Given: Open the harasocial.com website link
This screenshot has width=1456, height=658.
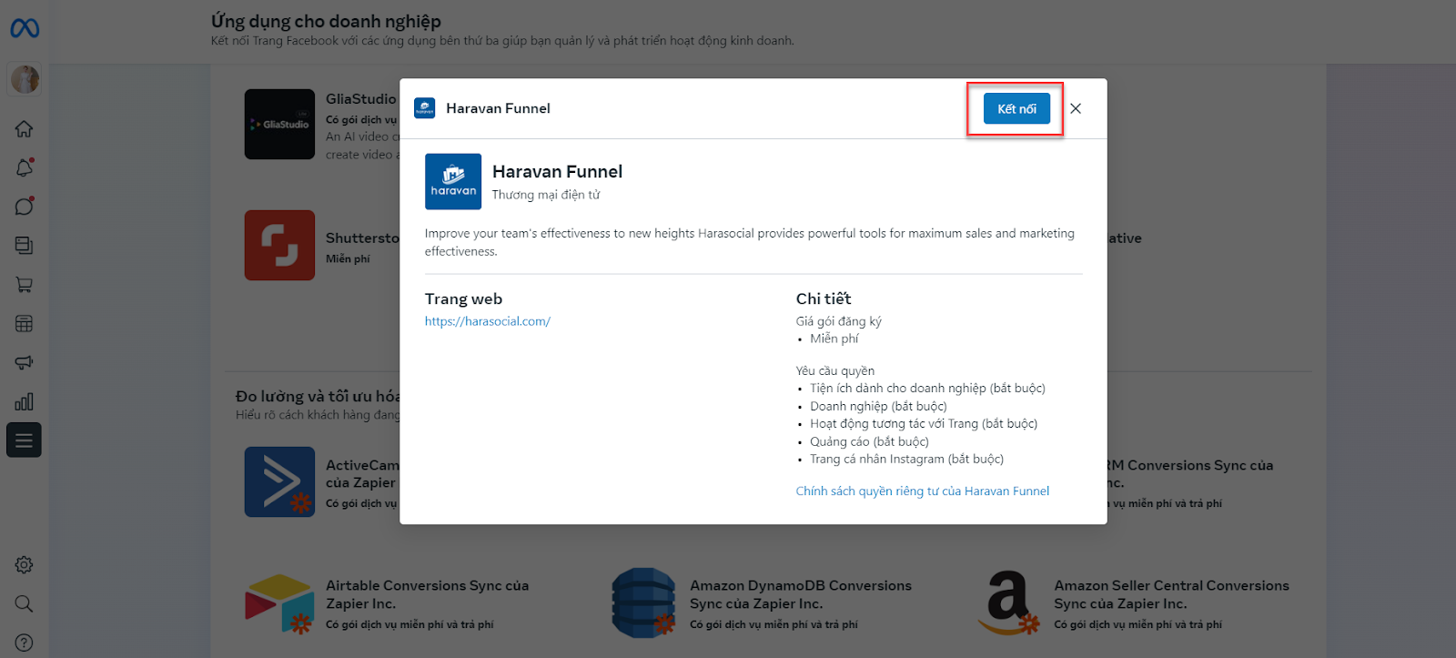Looking at the screenshot, I should [x=488, y=321].
